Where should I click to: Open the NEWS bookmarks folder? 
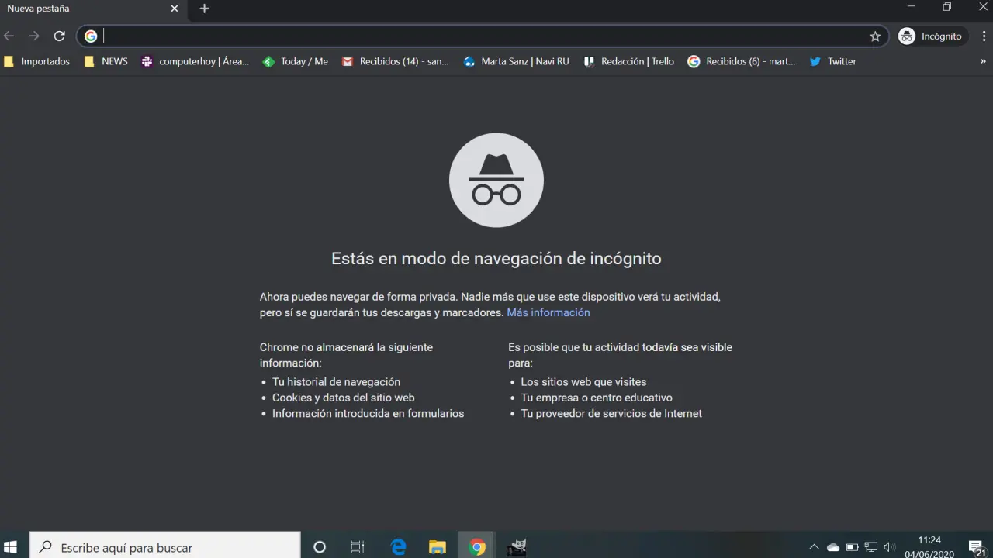click(106, 61)
